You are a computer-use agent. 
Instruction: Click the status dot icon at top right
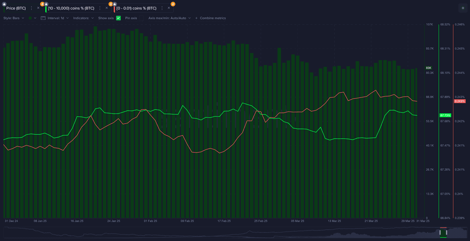click(463, 8)
